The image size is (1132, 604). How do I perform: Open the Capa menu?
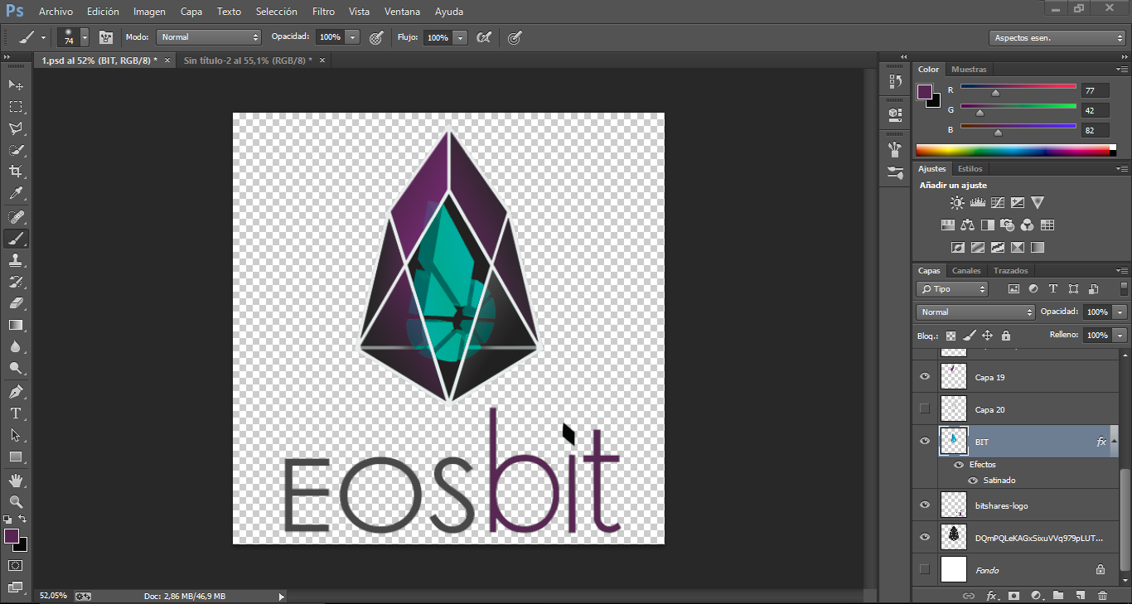point(191,12)
